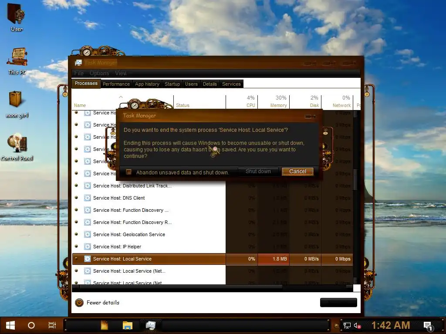This screenshot has height=334, width=446.
Task: Select Task Manager taskbar icon
Action: pos(150,325)
